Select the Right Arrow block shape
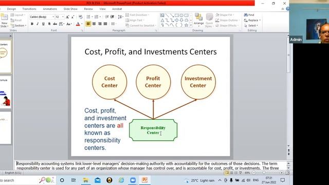This screenshot has height=185, width=329. click(177, 20)
